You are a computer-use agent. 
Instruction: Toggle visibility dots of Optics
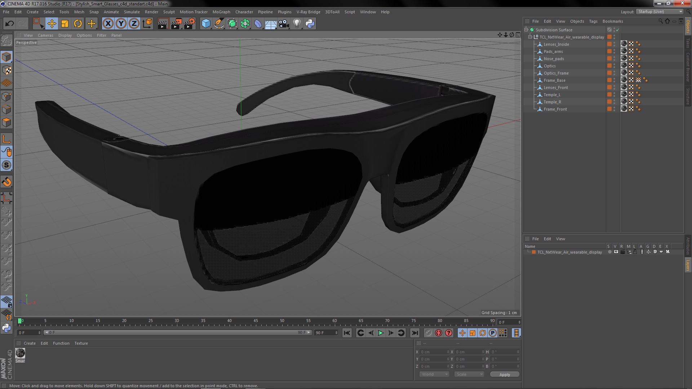pyautogui.click(x=615, y=66)
